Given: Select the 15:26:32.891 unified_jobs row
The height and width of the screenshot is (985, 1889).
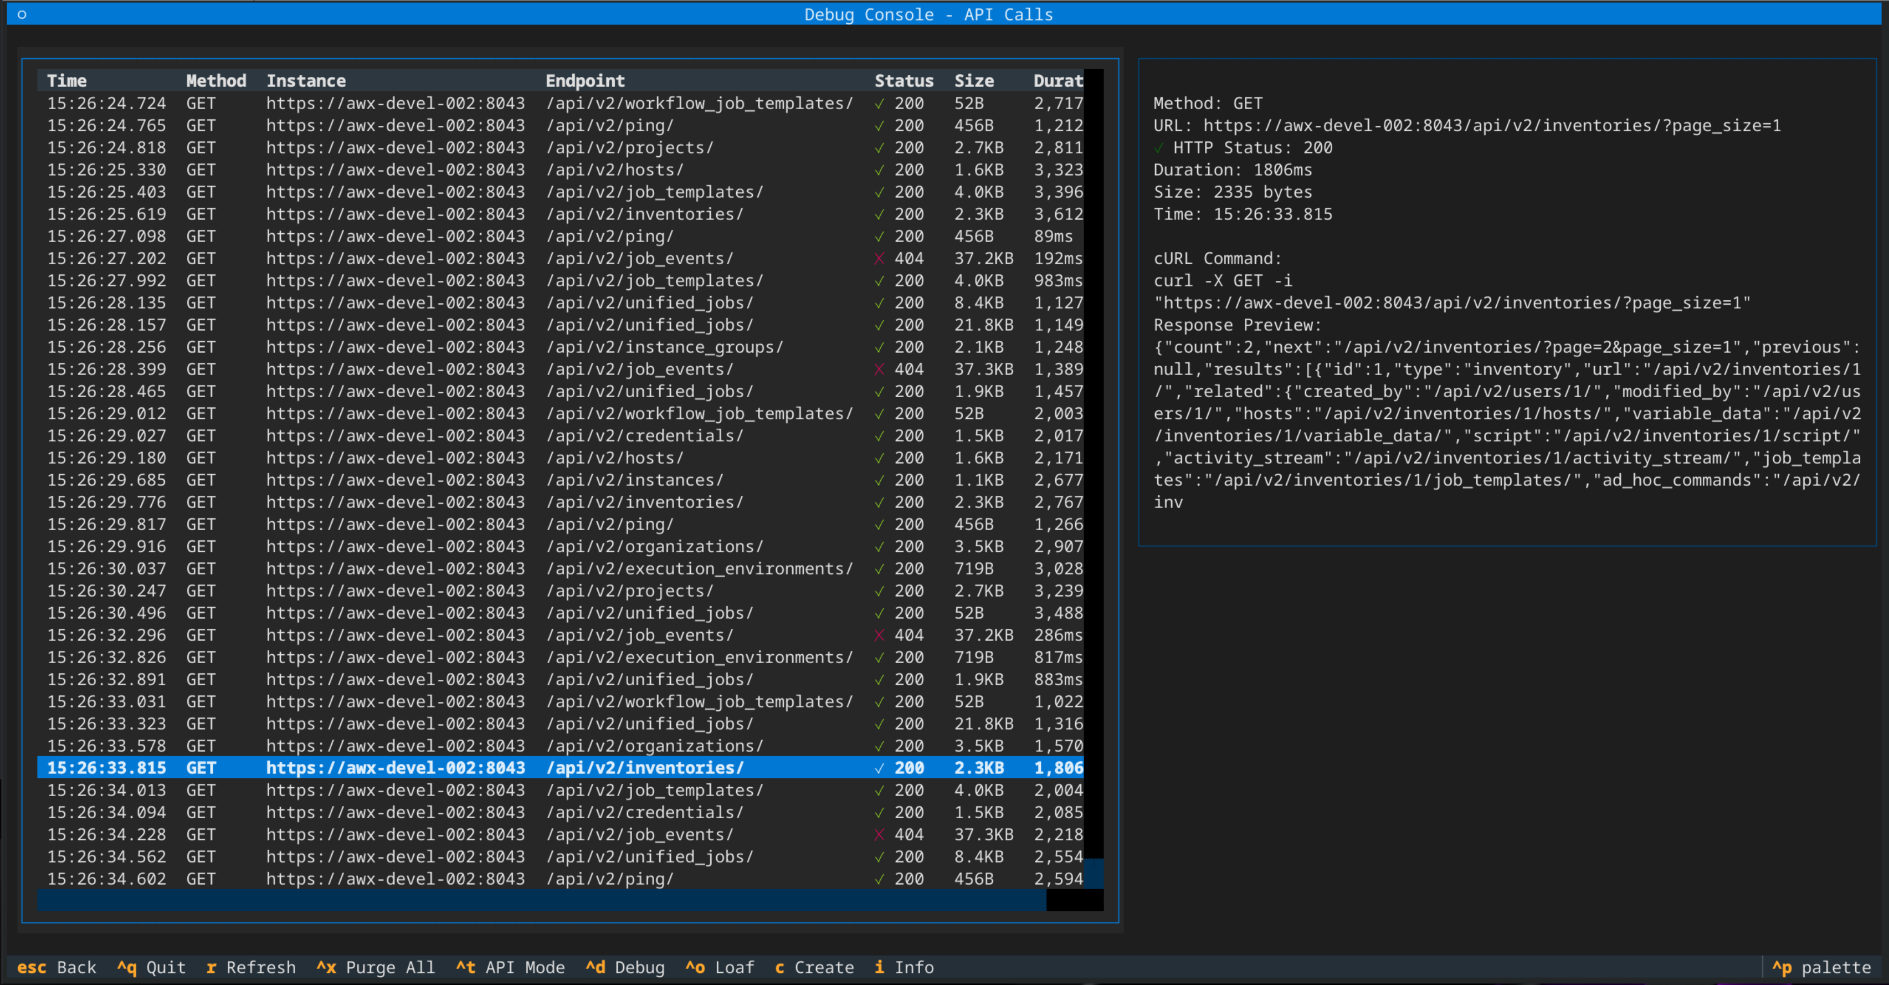Looking at the screenshot, I should tap(560, 679).
